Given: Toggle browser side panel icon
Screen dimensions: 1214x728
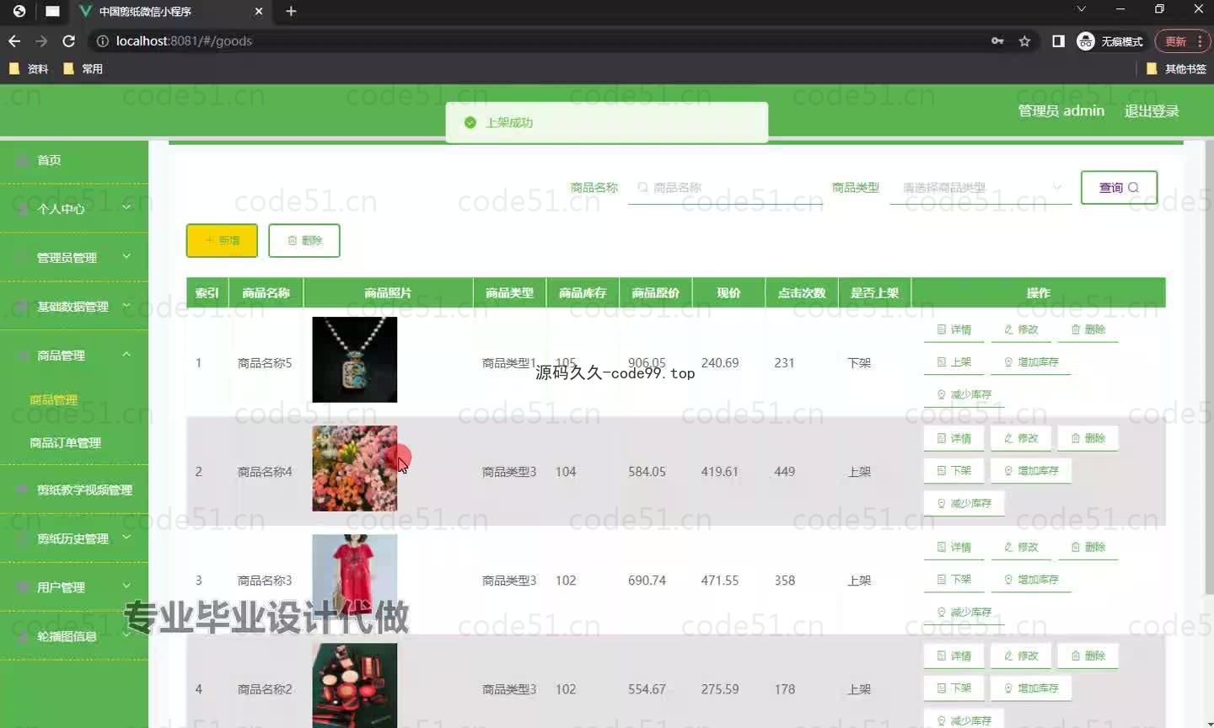Looking at the screenshot, I should click(1058, 40).
